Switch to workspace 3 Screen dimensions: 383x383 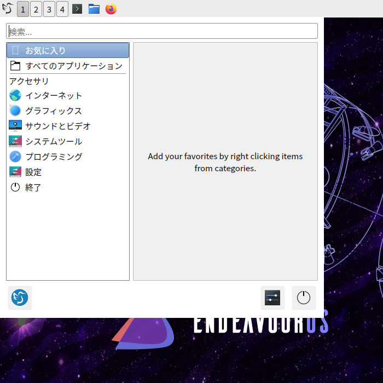(x=49, y=9)
